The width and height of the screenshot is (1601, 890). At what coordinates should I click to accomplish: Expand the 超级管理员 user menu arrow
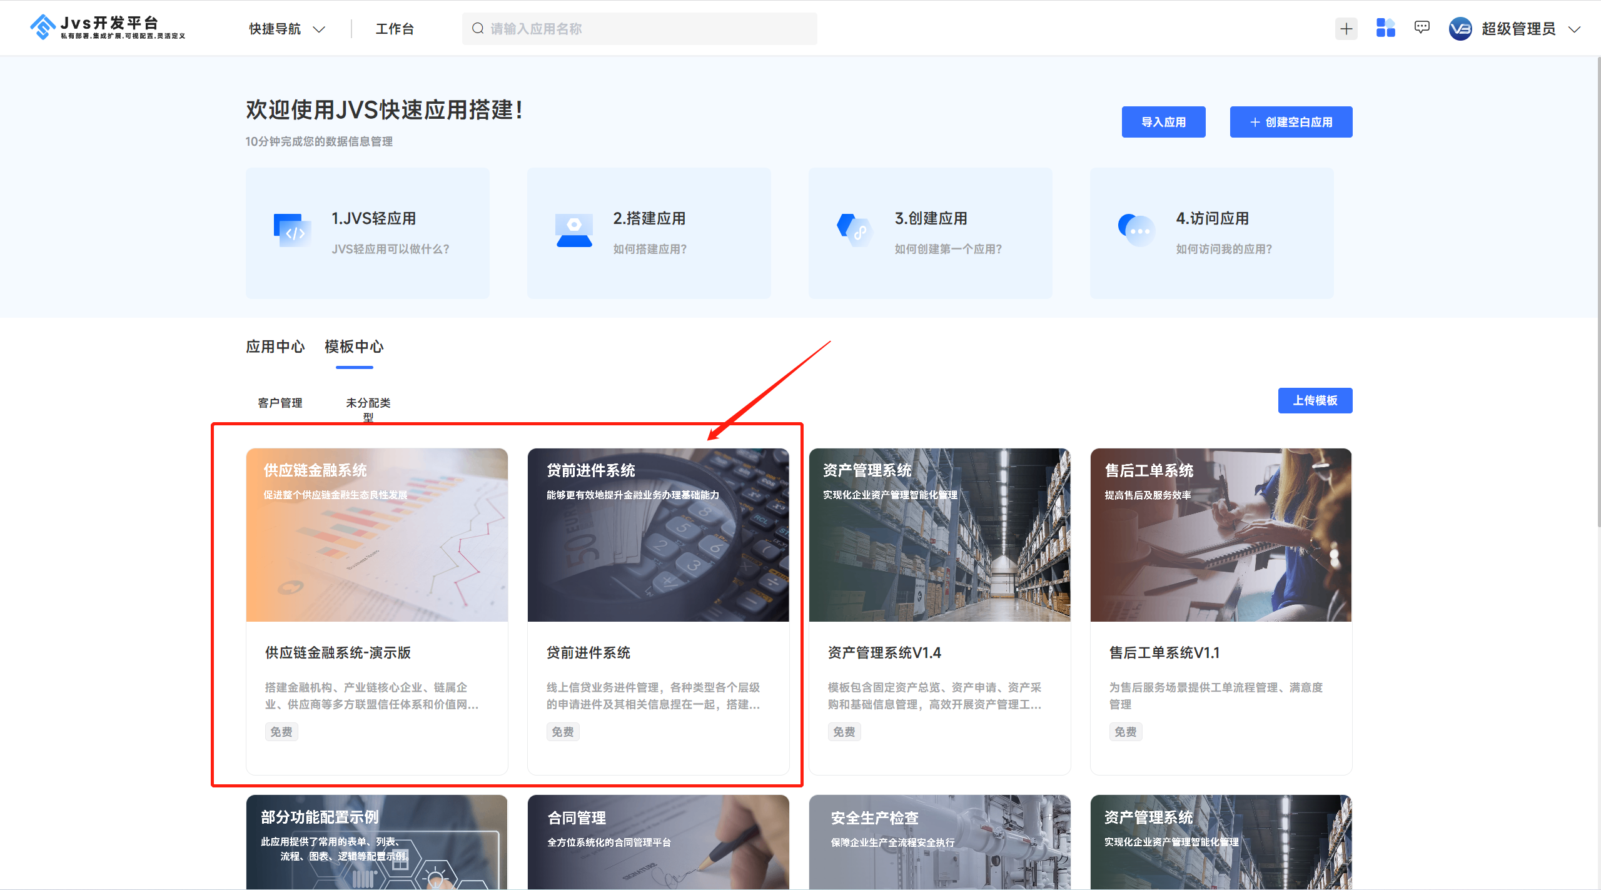[x=1575, y=29]
